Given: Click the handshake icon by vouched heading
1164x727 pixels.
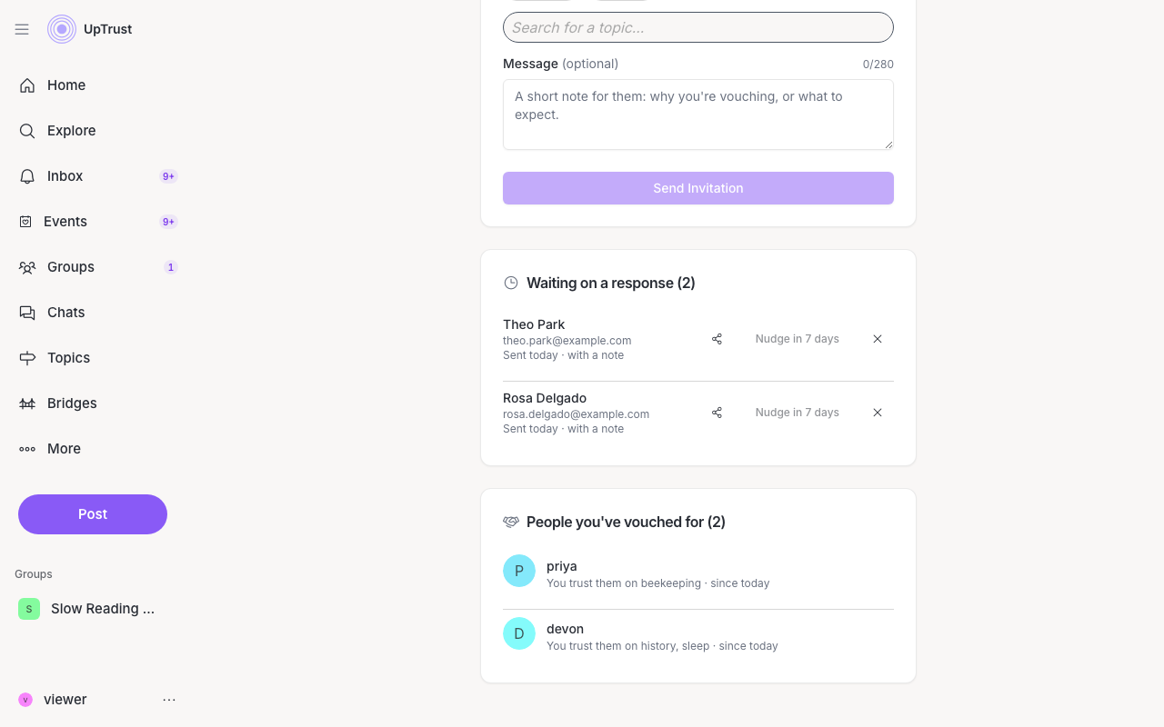Looking at the screenshot, I should [x=511, y=523].
